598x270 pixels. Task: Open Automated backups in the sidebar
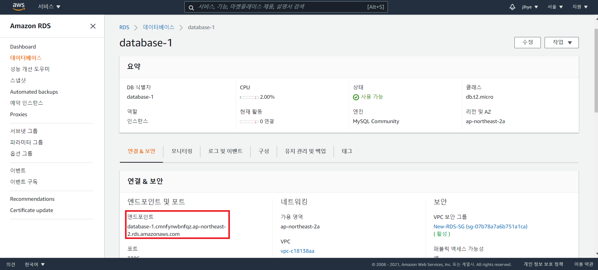[34, 92]
